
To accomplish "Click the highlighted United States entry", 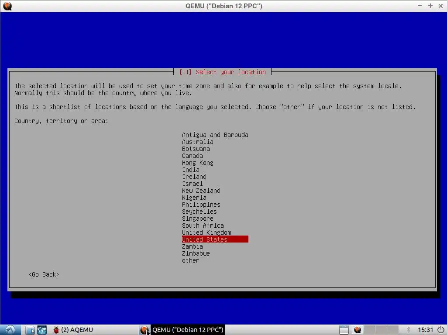I will click(215, 239).
